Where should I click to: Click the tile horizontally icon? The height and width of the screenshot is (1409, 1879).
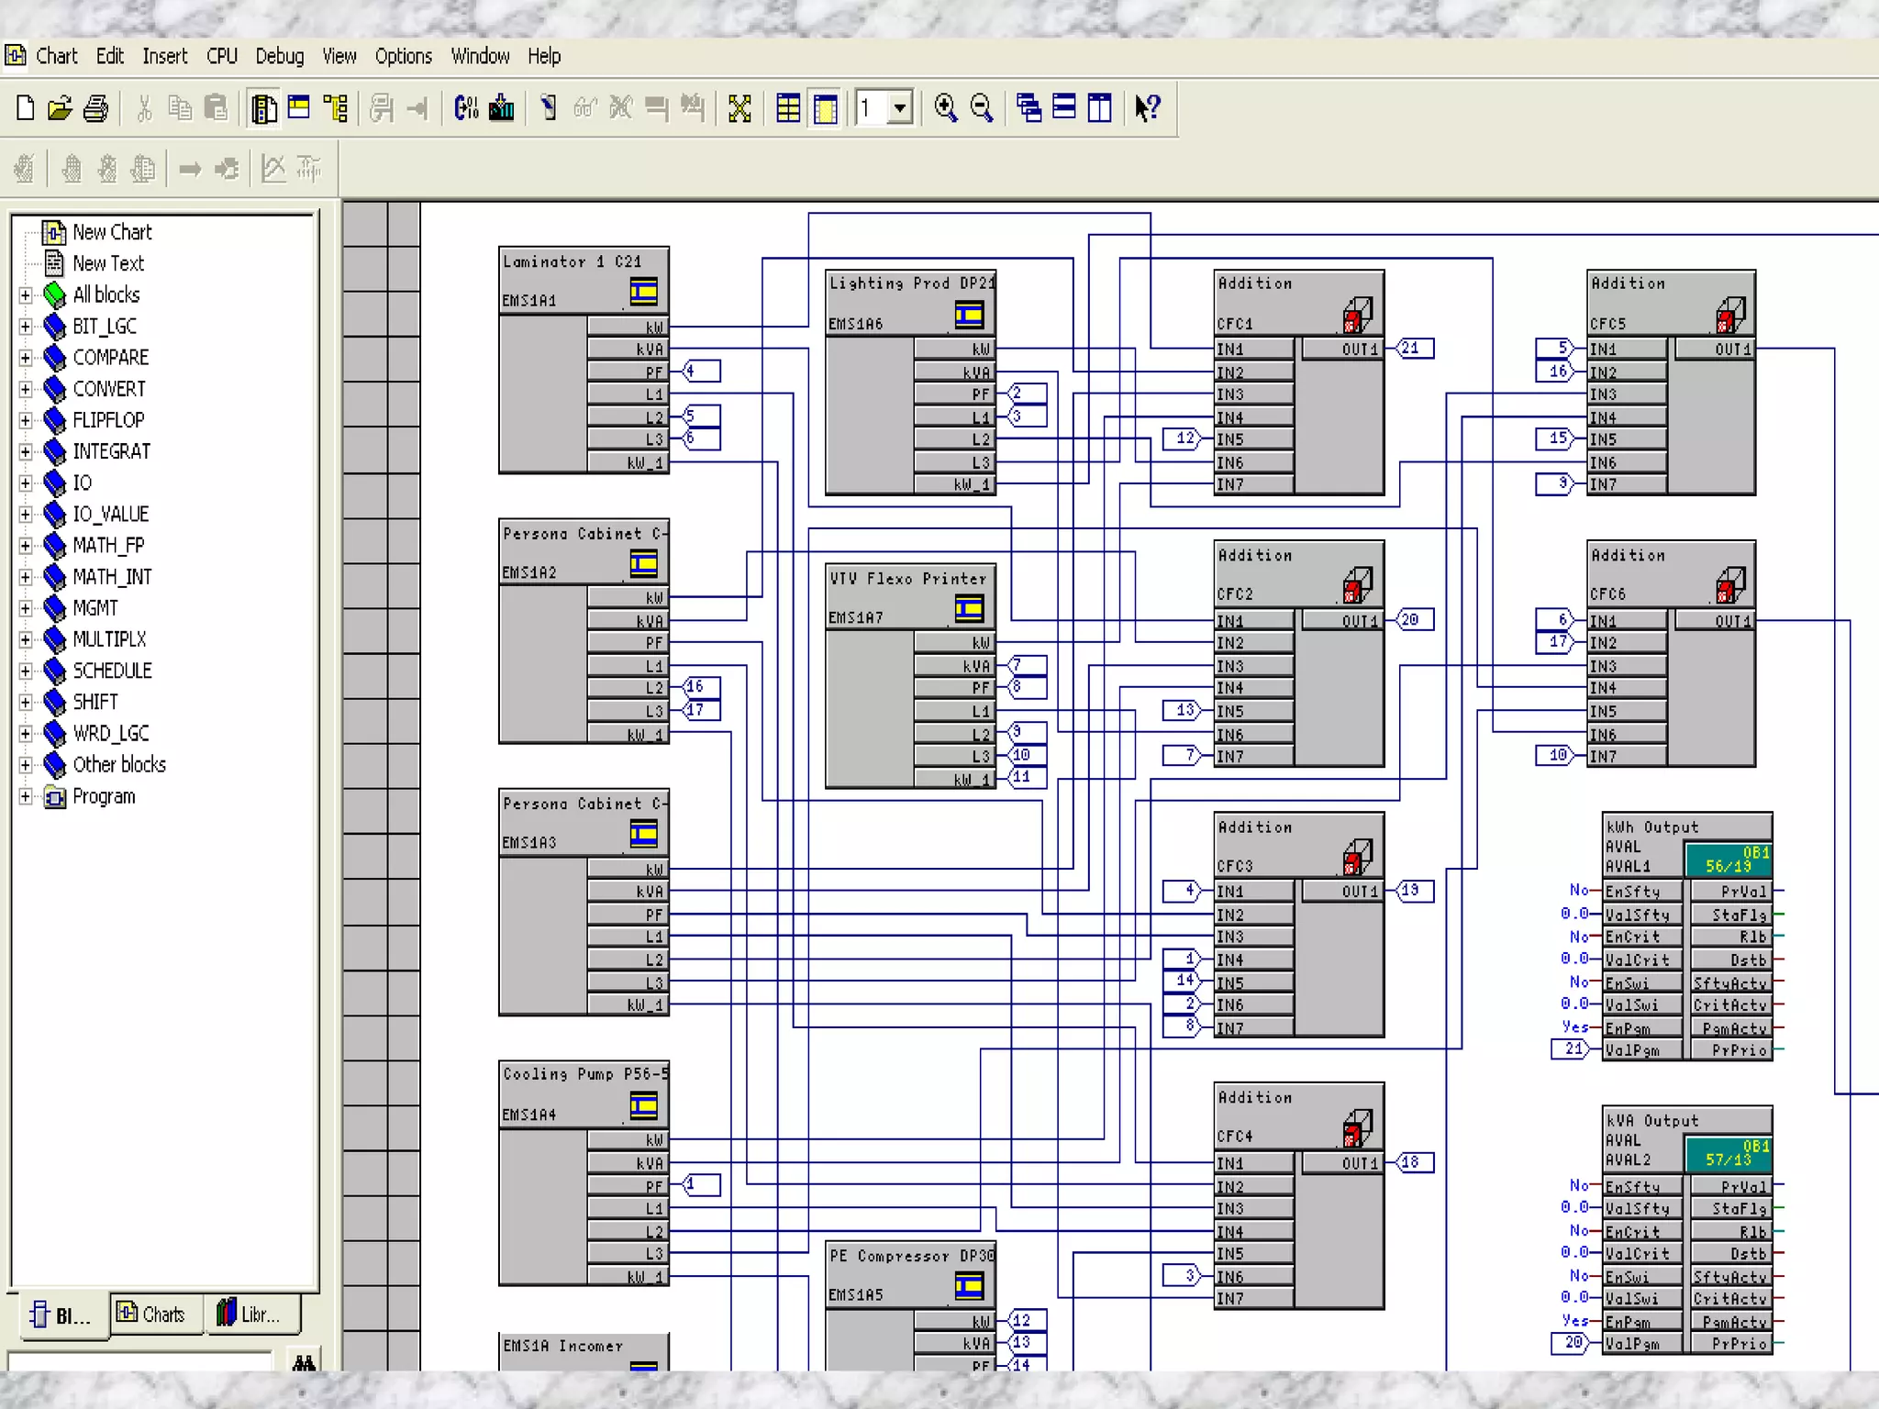click(x=1064, y=108)
